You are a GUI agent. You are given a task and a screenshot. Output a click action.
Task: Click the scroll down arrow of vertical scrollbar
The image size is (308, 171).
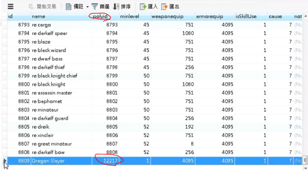(305, 168)
